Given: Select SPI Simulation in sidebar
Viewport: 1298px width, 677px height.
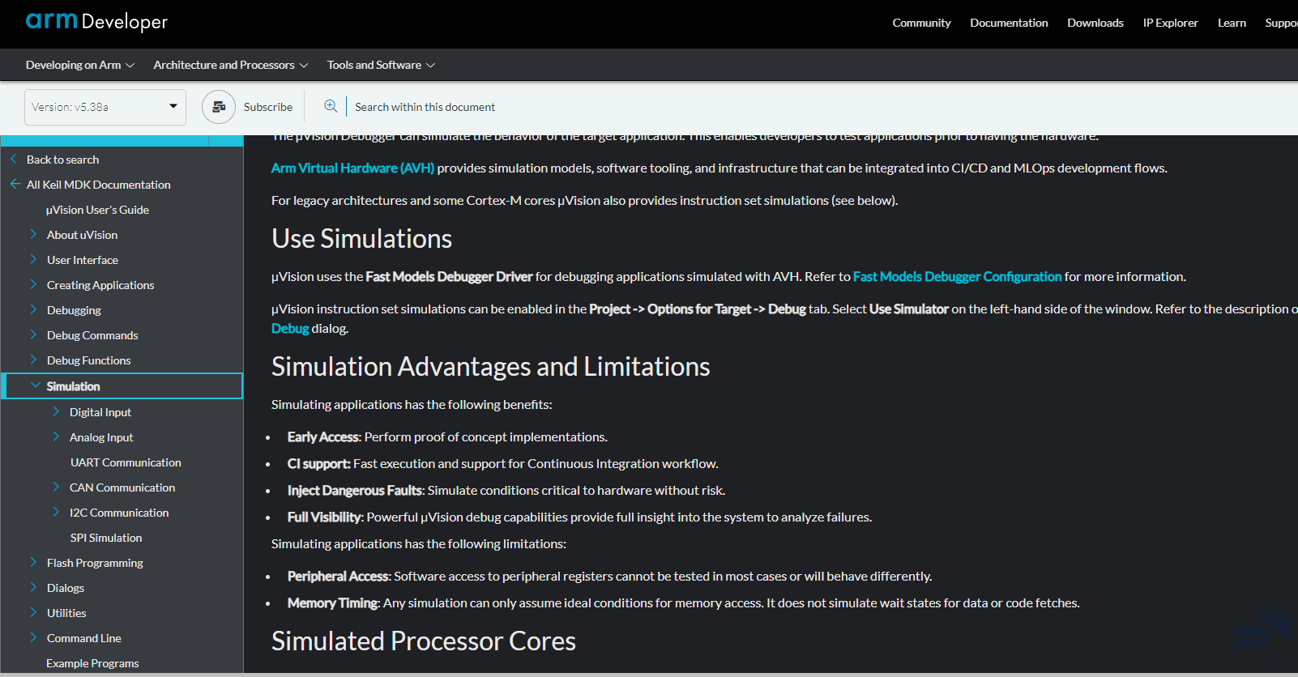Looking at the screenshot, I should click(106, 538).
